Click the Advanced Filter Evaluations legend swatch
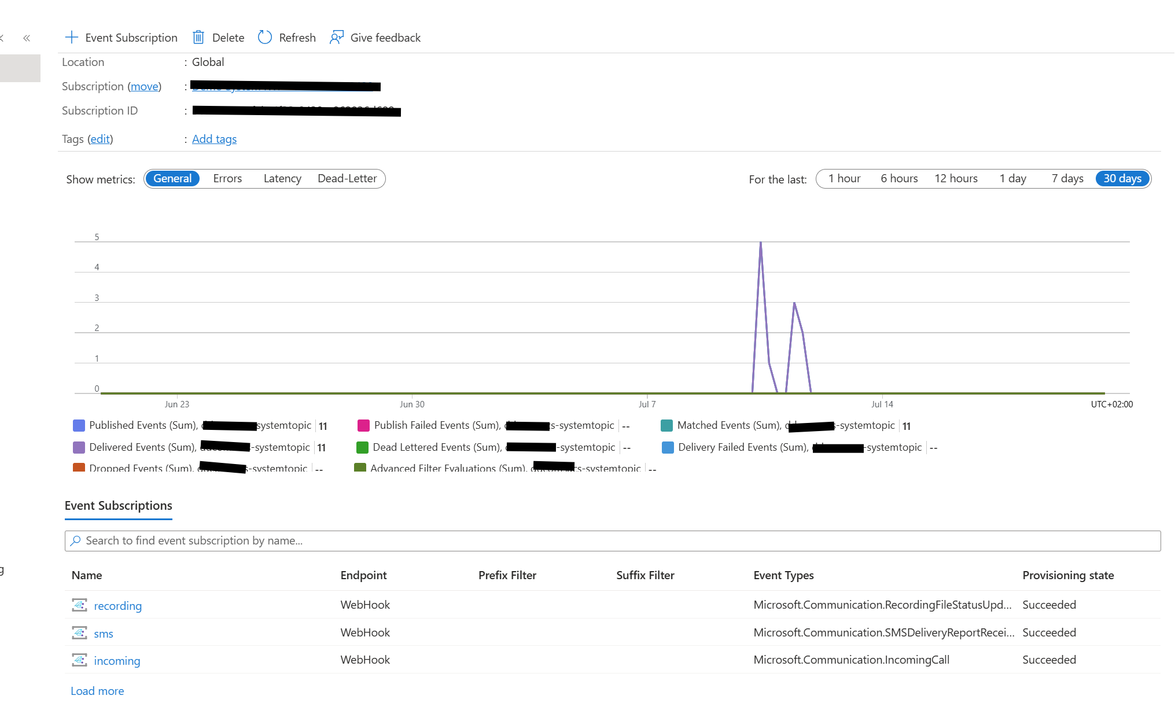Viewport: 1175px width, 714px height. [360, 468]
